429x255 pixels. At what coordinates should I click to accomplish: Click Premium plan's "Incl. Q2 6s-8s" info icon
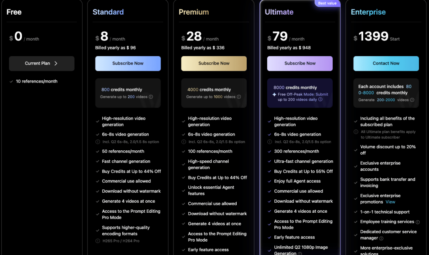(183, 142)
